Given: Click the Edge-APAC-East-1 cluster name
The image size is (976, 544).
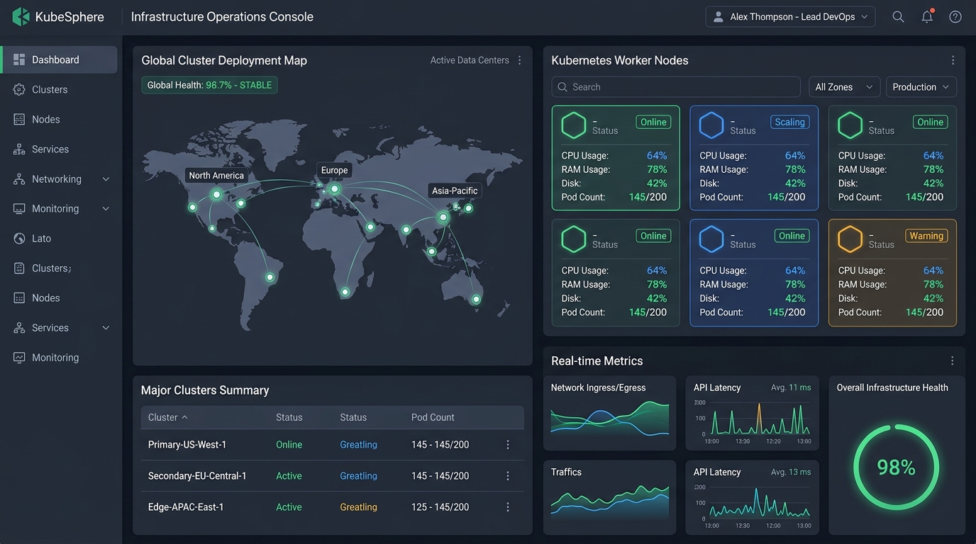Looking at the screenshot, I should tap(186, 507).
